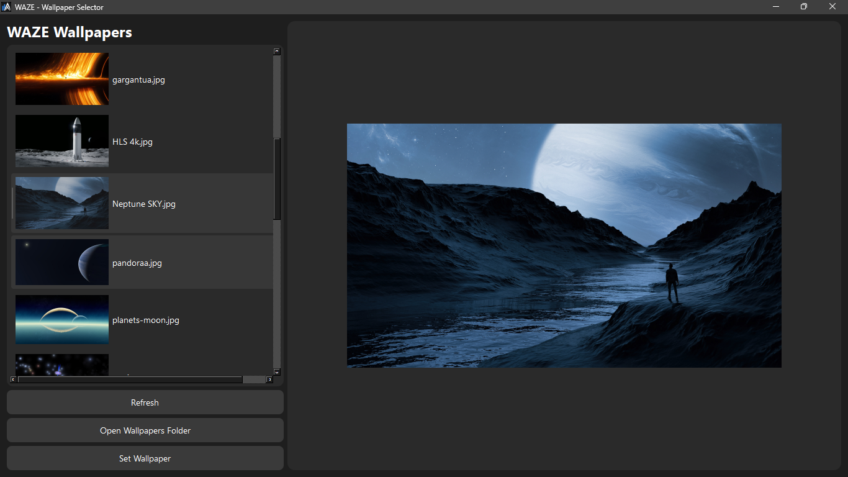Minimize the WAZE window

(776, 7)
